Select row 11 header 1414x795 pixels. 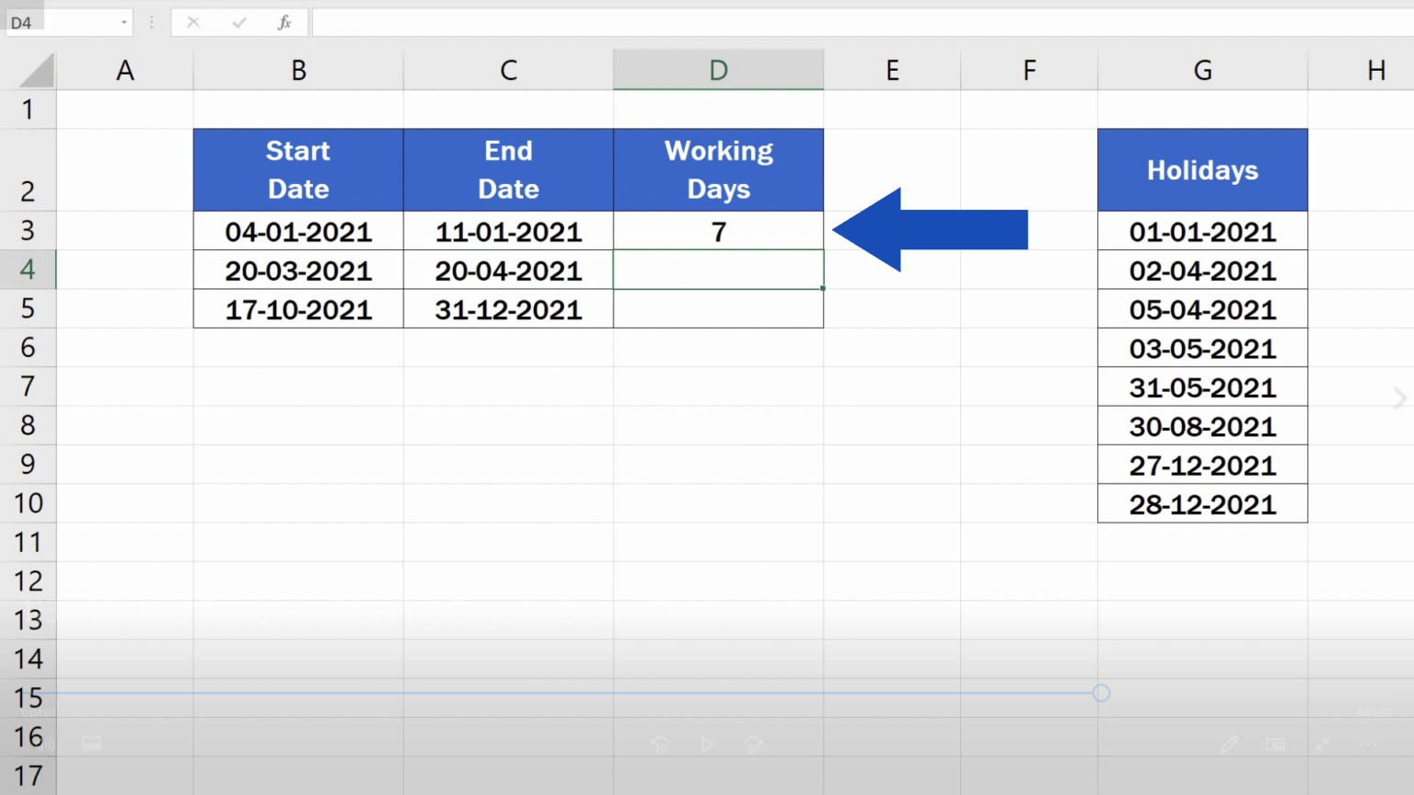pyautogui.click(x=28, y=542)
